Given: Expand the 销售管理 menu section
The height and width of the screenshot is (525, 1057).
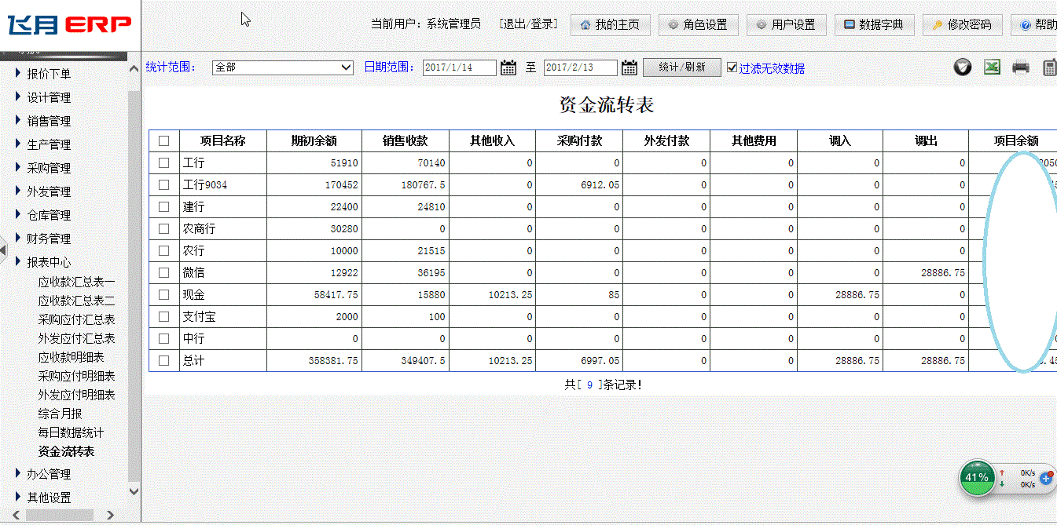Looking at the screenshot, I should pos(48,121).
